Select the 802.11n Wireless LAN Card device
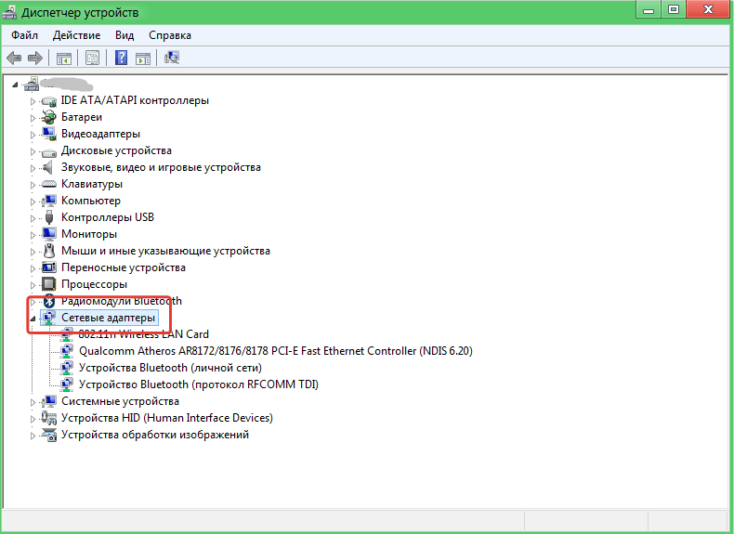The image size is (734, 534). tap(143, 334)
